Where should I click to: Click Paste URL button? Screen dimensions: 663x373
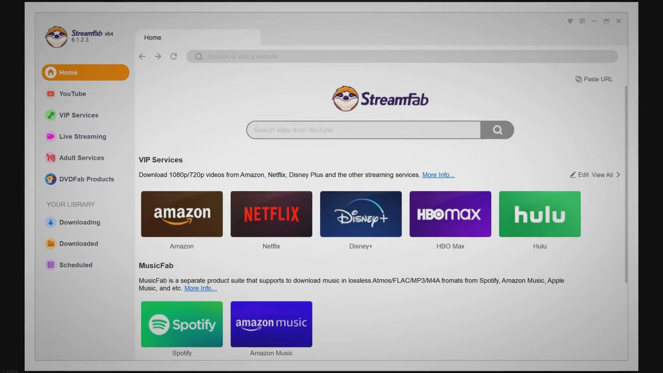tap(594, 79)
